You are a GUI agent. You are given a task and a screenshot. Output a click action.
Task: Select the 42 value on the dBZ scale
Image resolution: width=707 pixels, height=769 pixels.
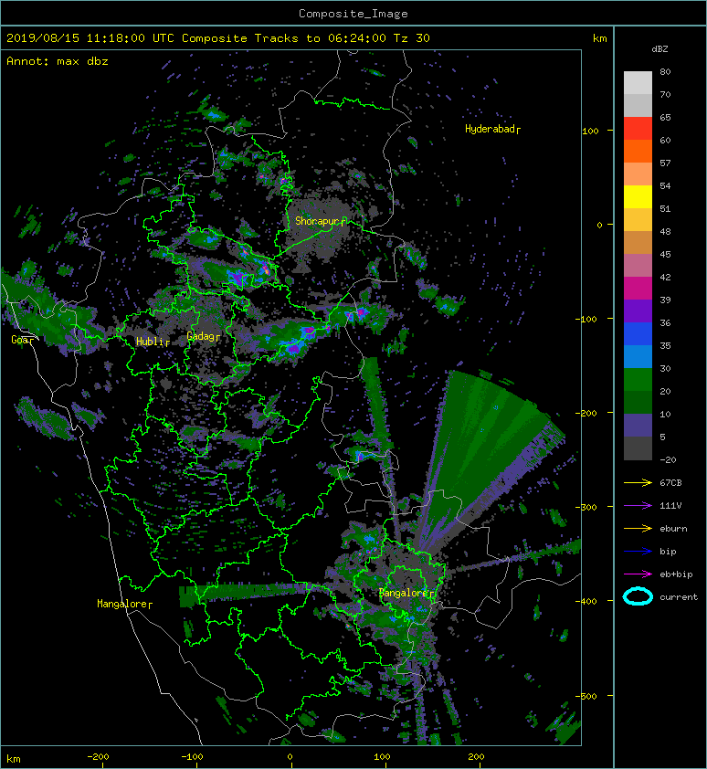665,277
